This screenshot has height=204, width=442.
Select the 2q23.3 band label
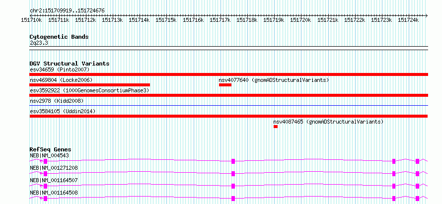38,43
